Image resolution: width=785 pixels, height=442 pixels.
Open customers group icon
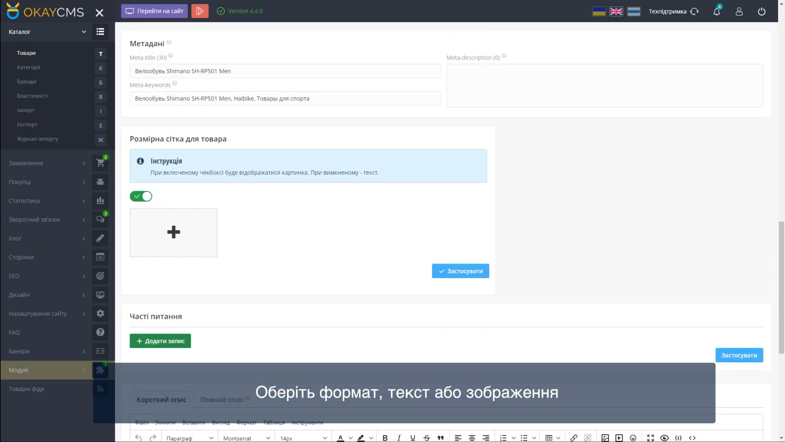(x=100, y=182)
